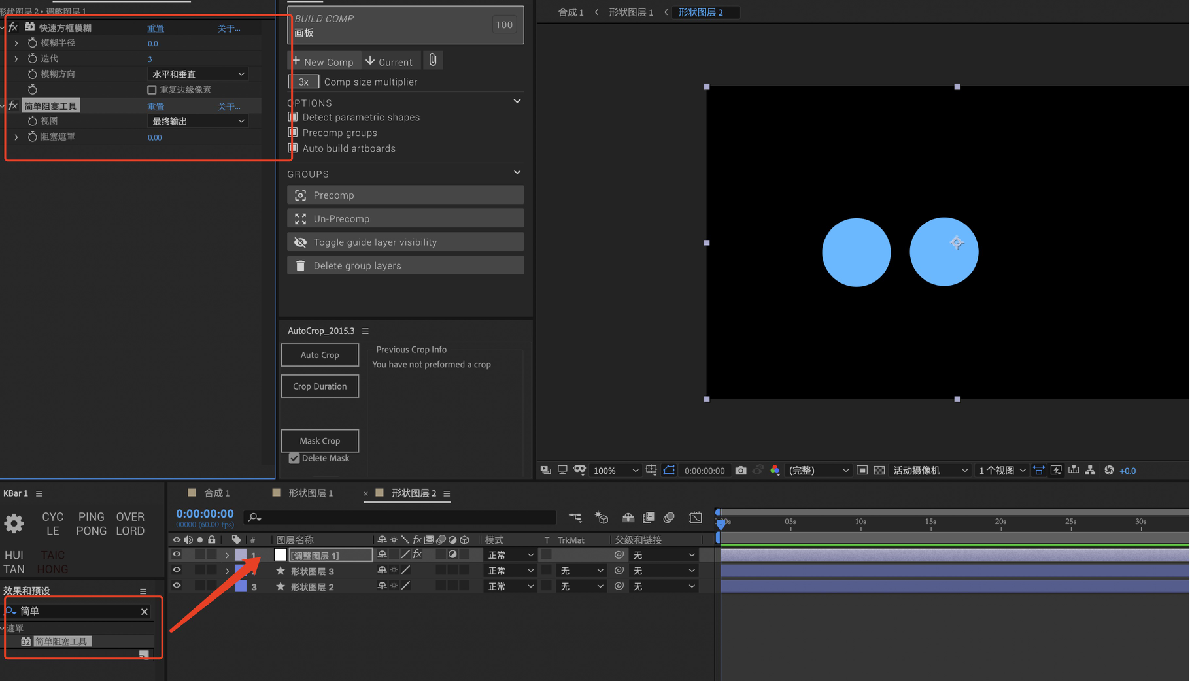Click the label color swatch of 调整图层 1
This screenshot has width=1190, height=681.
coord(241,555)
